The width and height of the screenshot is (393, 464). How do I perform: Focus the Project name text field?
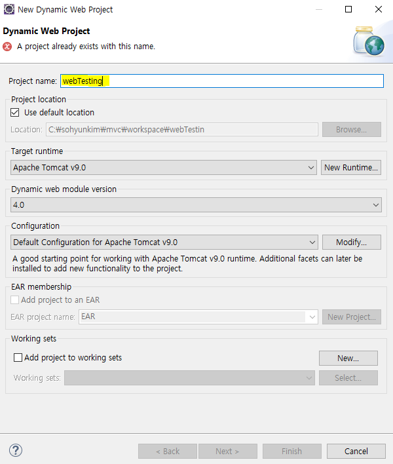(222, 81)
